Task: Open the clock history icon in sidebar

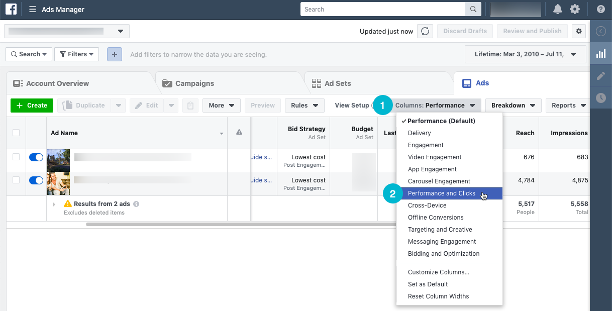Action: click(x=601, y=98)
